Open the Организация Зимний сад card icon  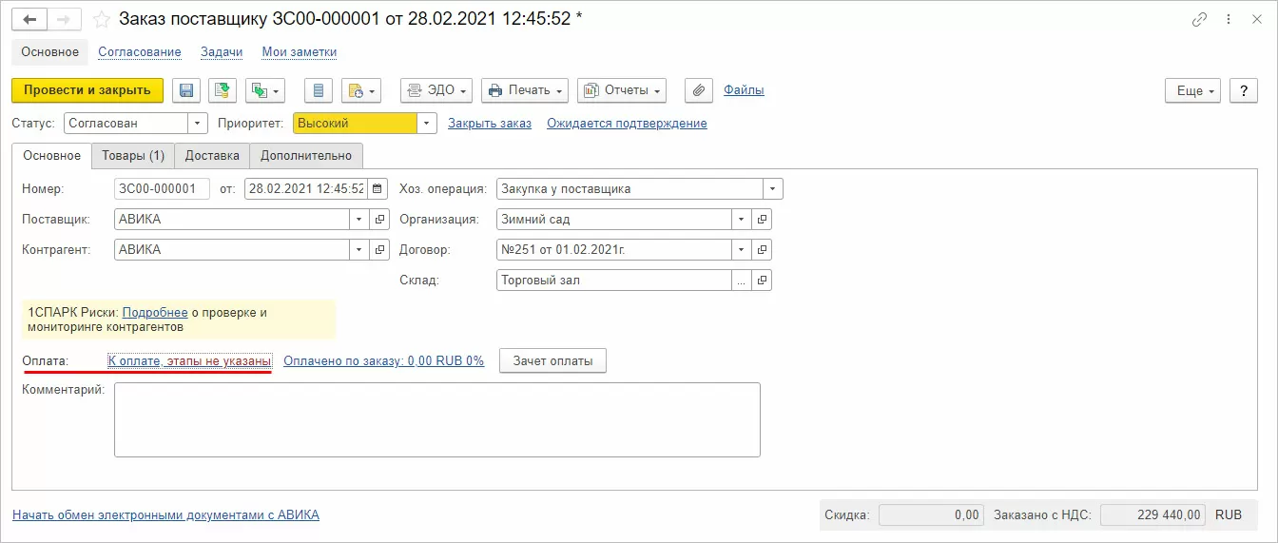(x=762, y=219)
